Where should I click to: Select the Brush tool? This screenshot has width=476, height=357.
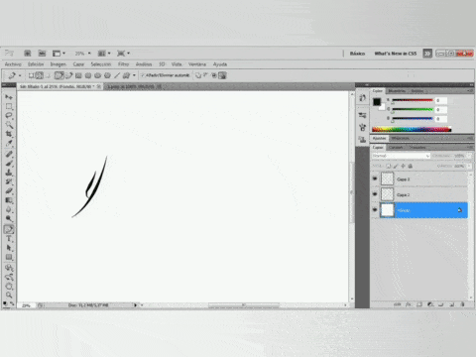point(9,164)
